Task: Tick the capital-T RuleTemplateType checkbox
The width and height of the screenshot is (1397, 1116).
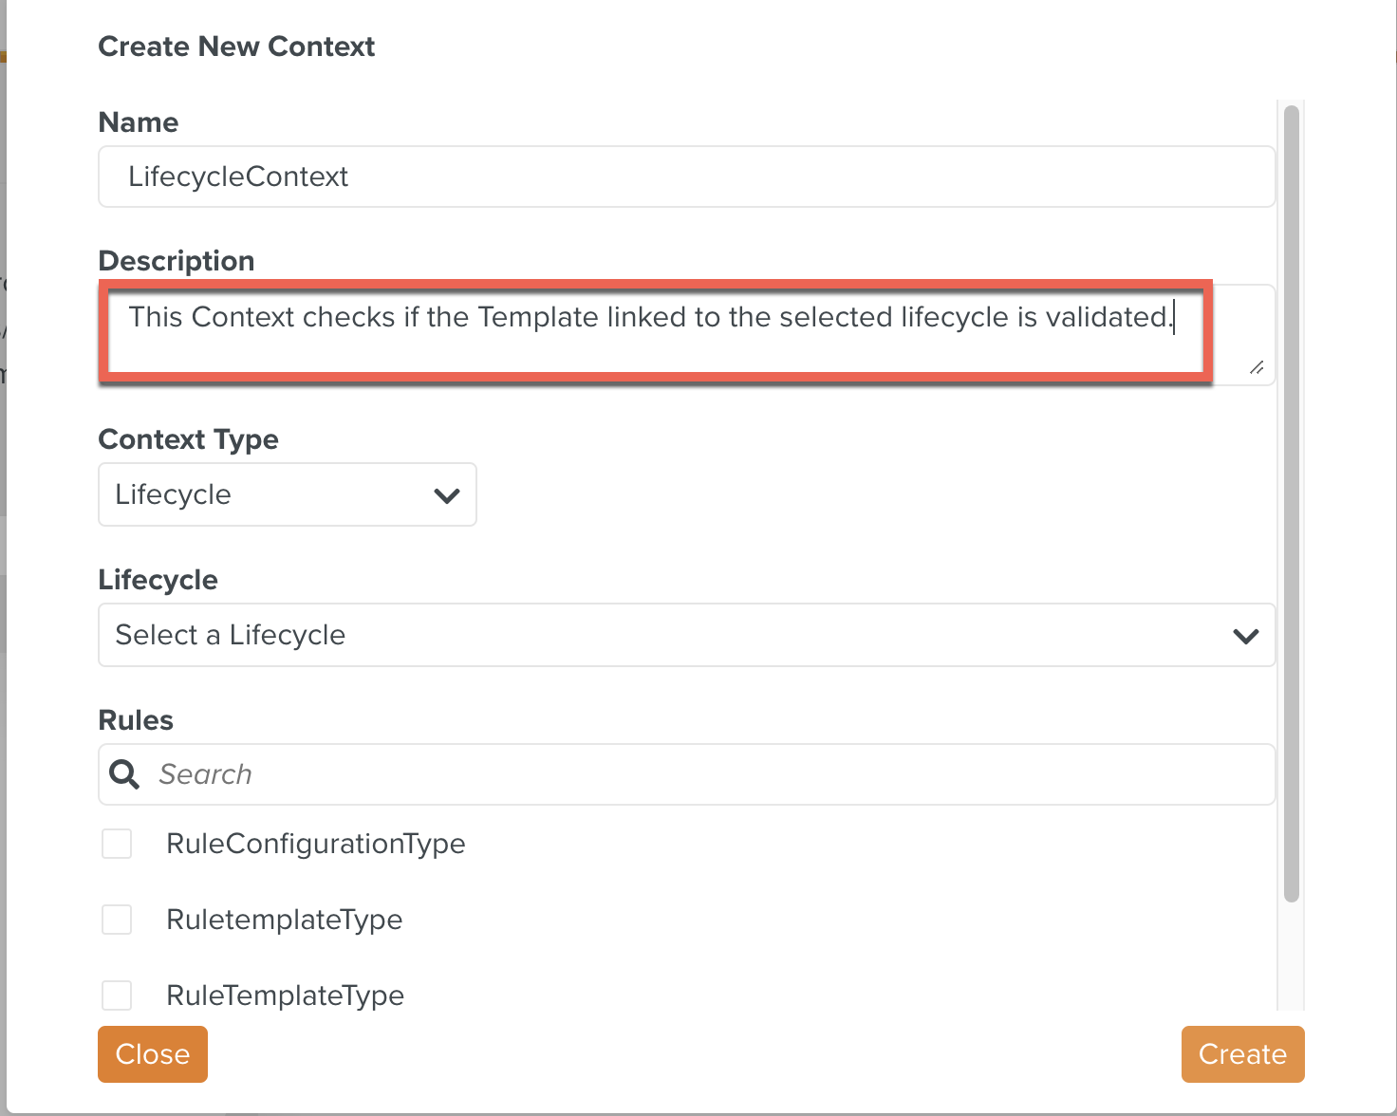Action: 117,995
